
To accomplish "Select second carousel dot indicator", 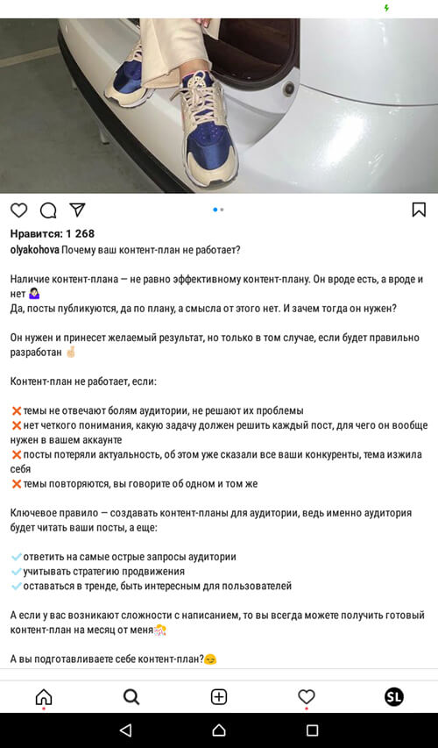I will 223,210.
